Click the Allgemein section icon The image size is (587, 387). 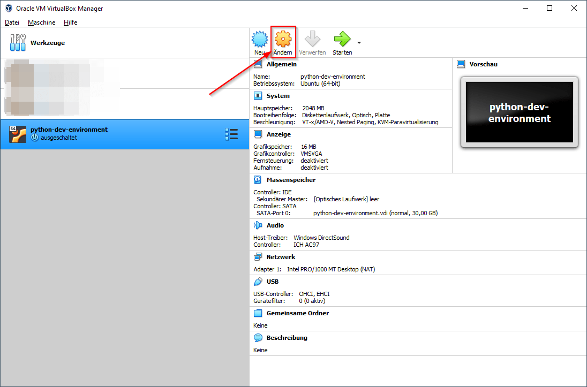pyautogui.click(x=258, y=64)
